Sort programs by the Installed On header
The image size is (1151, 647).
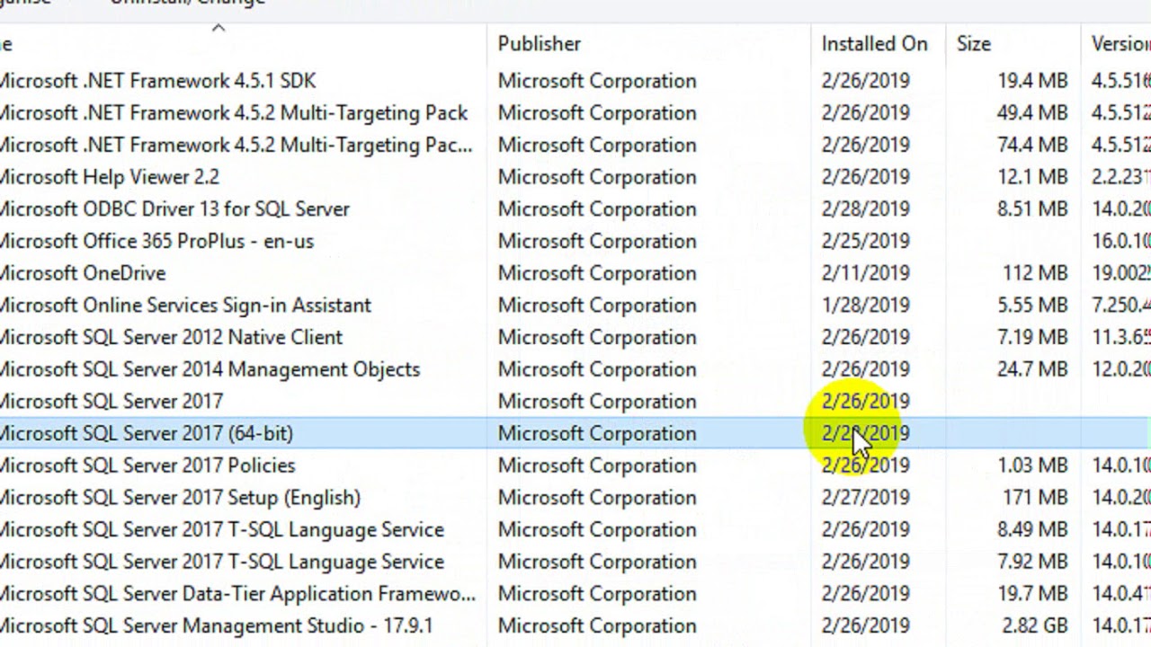(x=874, y=43)
